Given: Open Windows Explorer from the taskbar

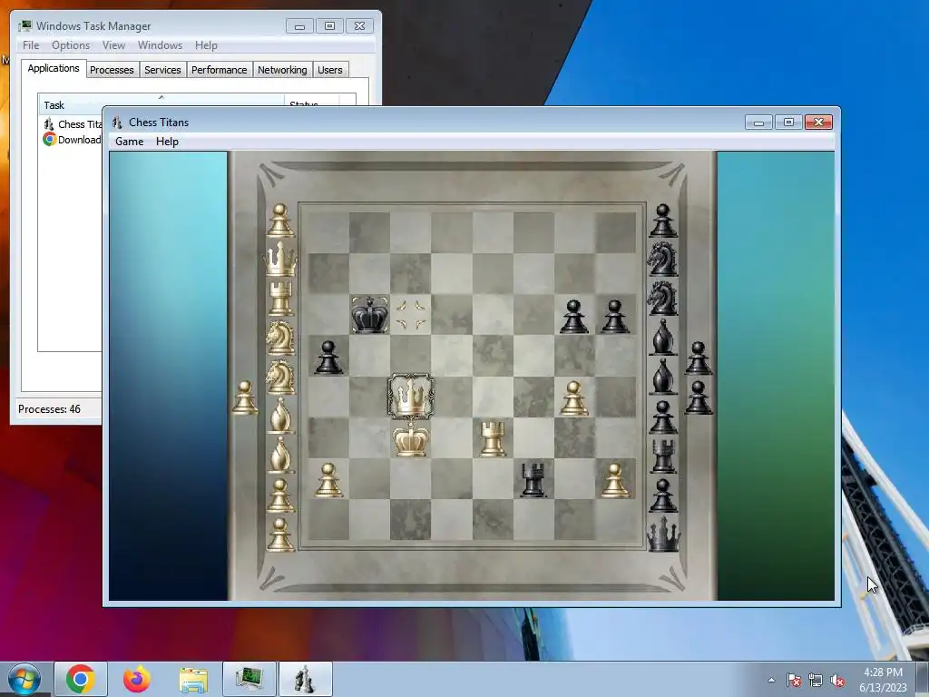Looking at the screenshot, I should pos(193,679).
